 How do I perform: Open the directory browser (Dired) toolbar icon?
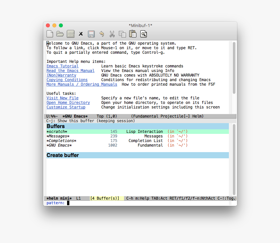(x=71, y=34)
